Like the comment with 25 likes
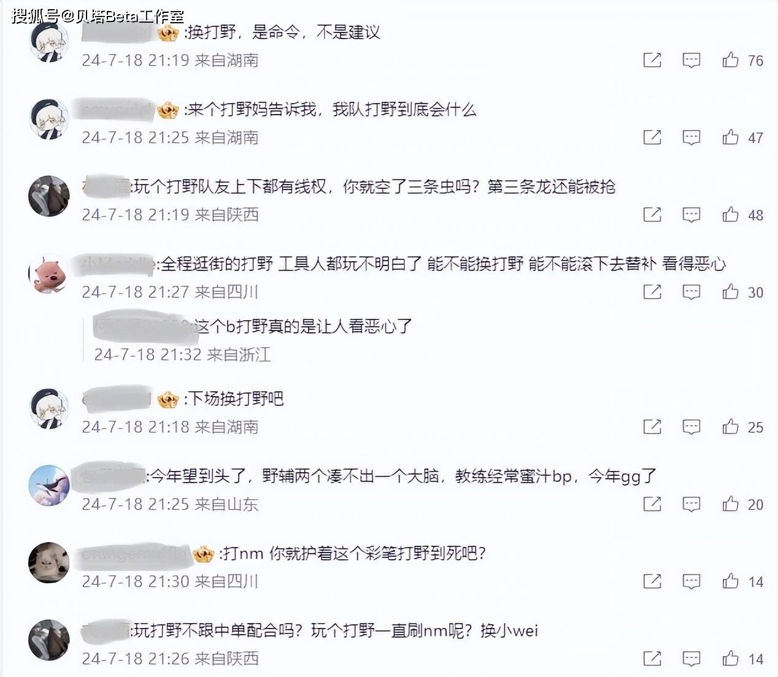The width and height of the screenshot is (778, 677). pos(730,426)
